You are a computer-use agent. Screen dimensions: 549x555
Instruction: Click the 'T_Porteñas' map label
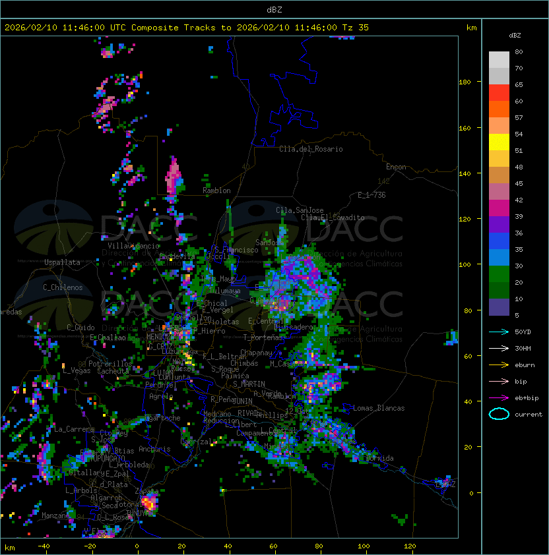click(263, 337)
